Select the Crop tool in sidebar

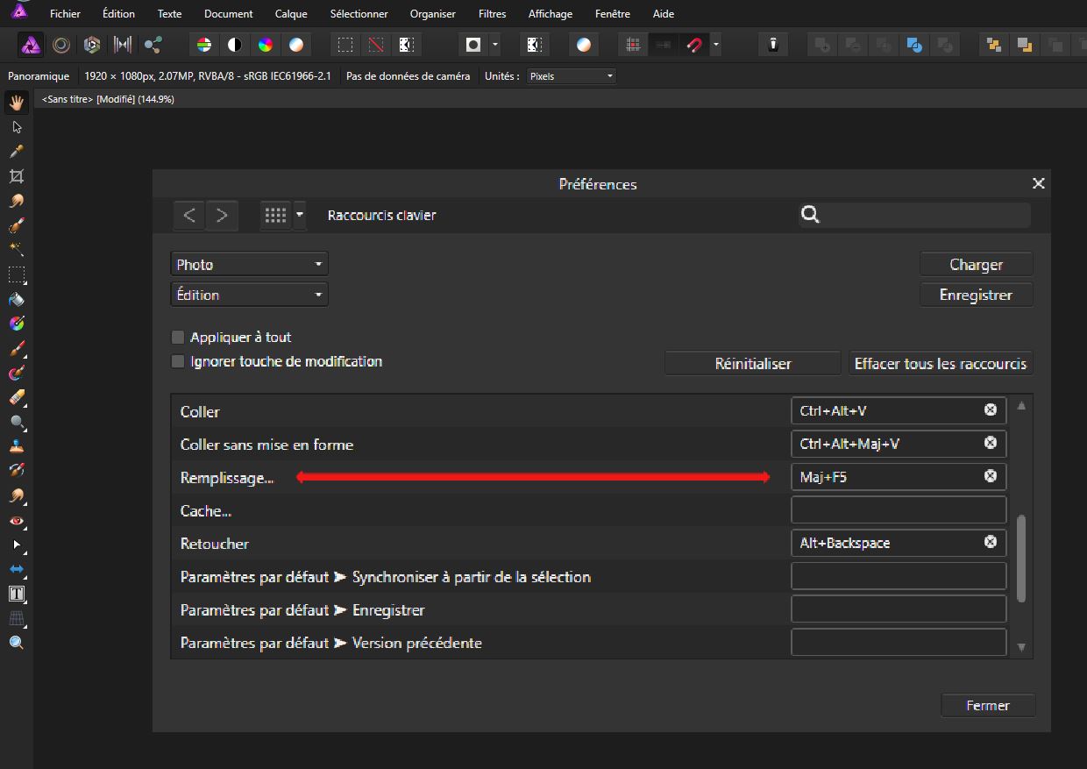(x=17, y=176)
